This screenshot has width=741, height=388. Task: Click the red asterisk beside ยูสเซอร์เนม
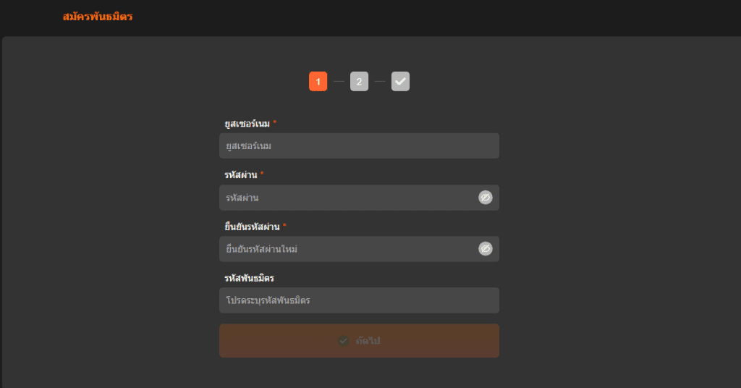pyautogui.click(x=275, y=123)
